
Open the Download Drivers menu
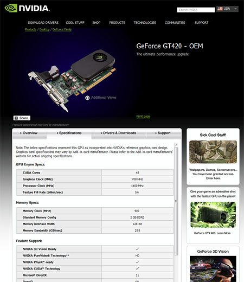click(43, 23)
